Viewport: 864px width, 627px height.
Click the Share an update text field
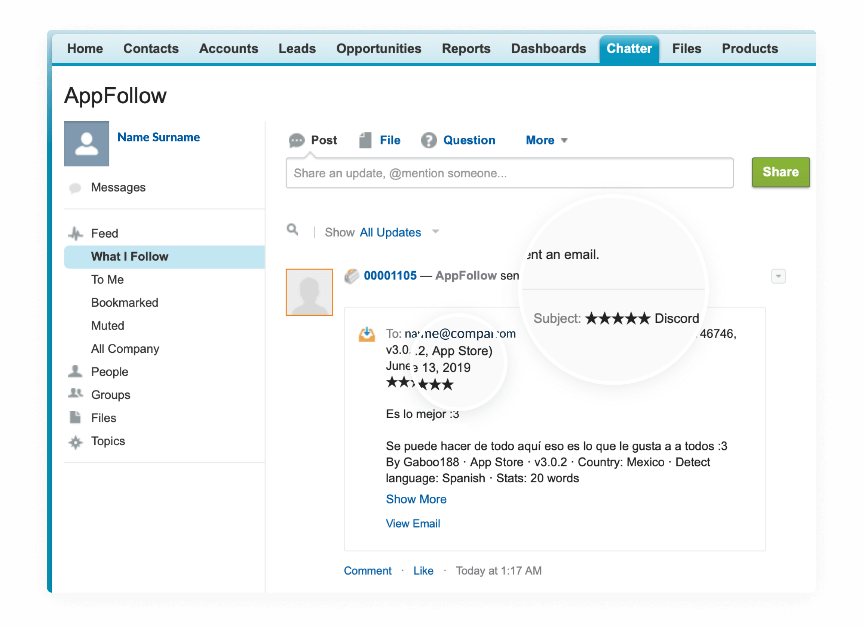tap(509, 173)
